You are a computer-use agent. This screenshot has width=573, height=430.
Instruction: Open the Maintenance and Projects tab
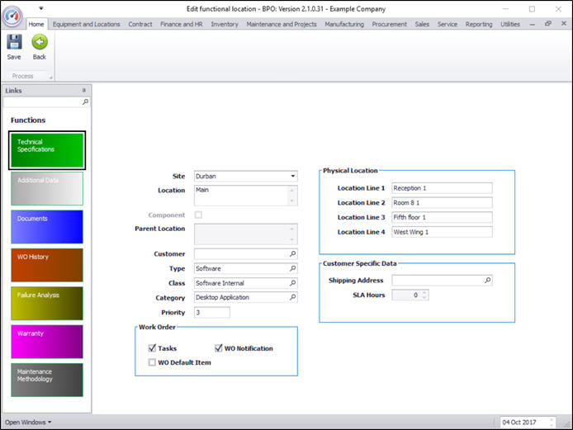(x=281, y=24)
